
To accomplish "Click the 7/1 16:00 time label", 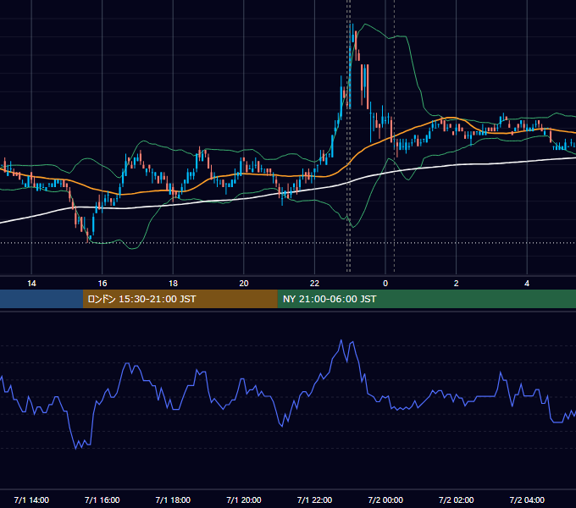I will (x=102, y=500).
